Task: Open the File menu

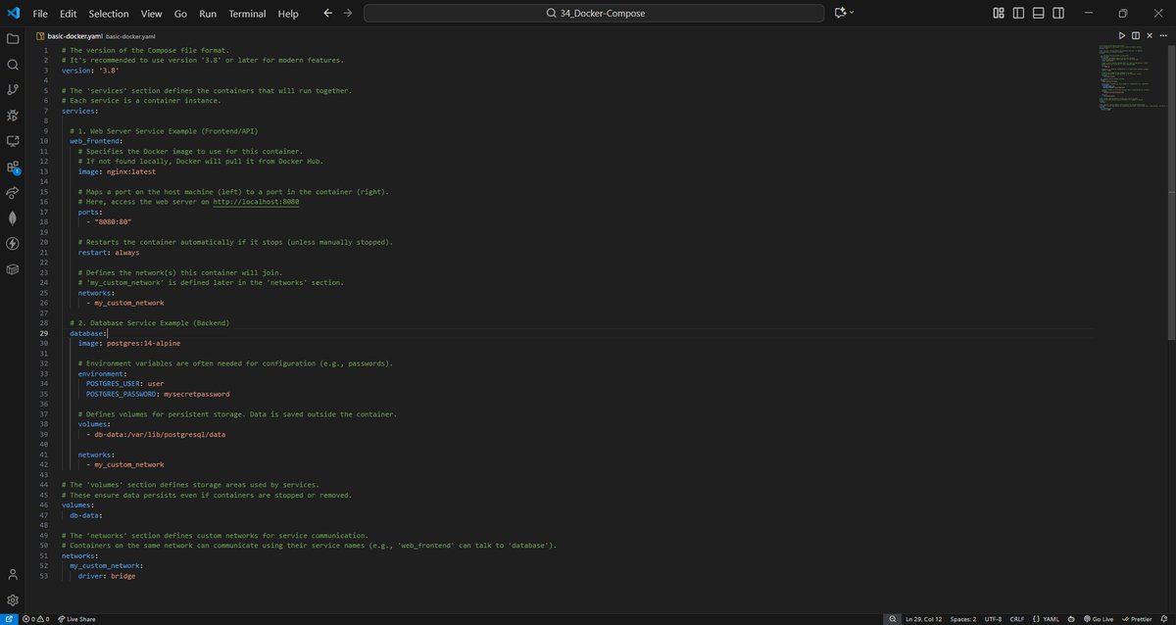Action: pos(39,14)
